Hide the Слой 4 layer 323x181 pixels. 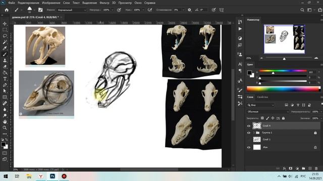tap(249, 126)
